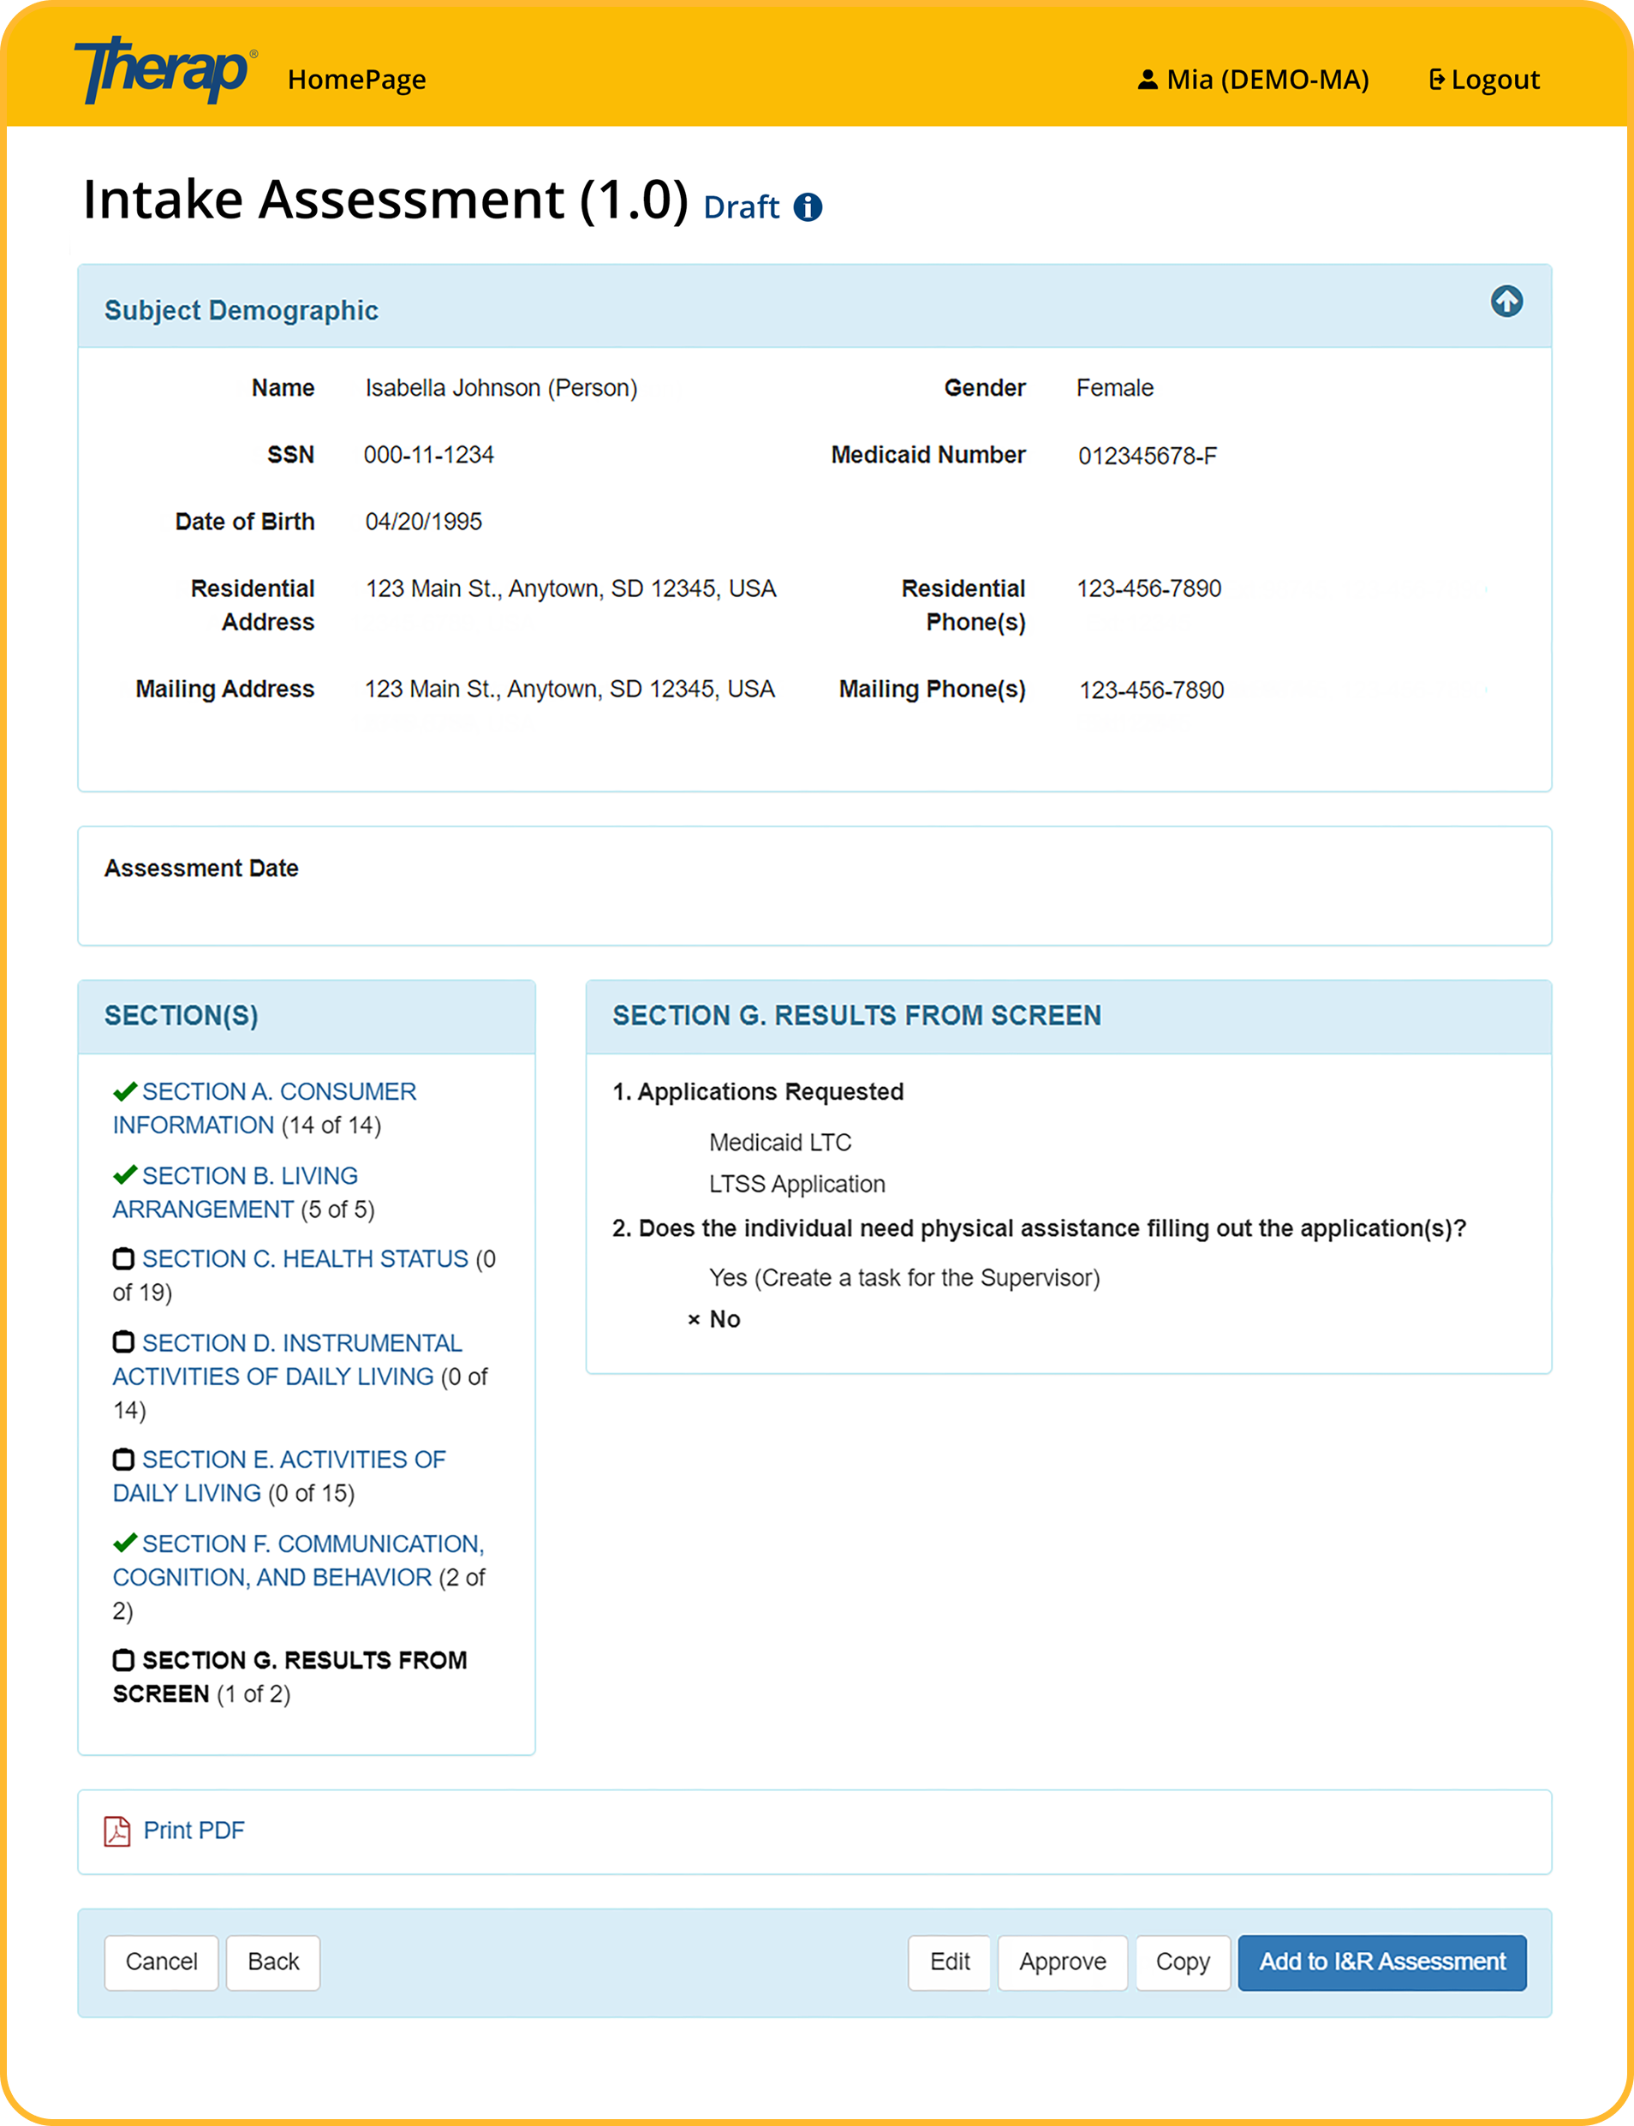
Task: Click the Add to I&R Assessment button
Action: tap(1382, 1962)
